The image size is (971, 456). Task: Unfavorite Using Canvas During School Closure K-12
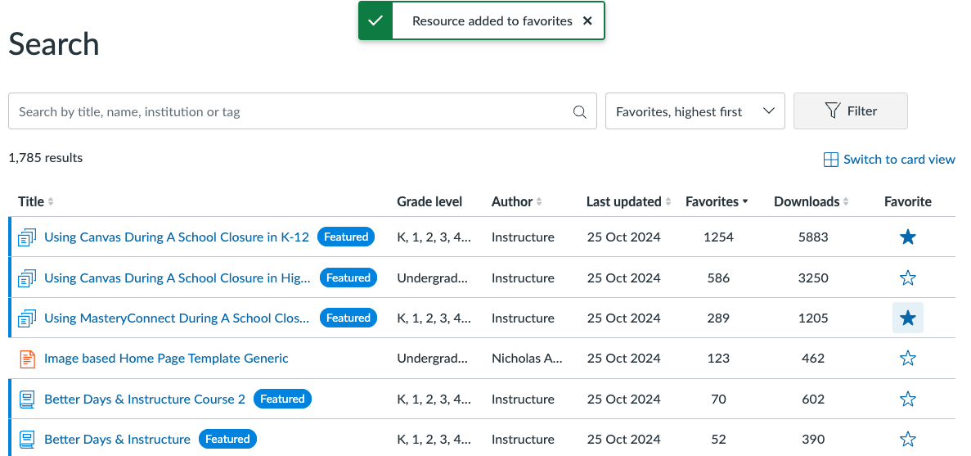(x=907, y=237)
